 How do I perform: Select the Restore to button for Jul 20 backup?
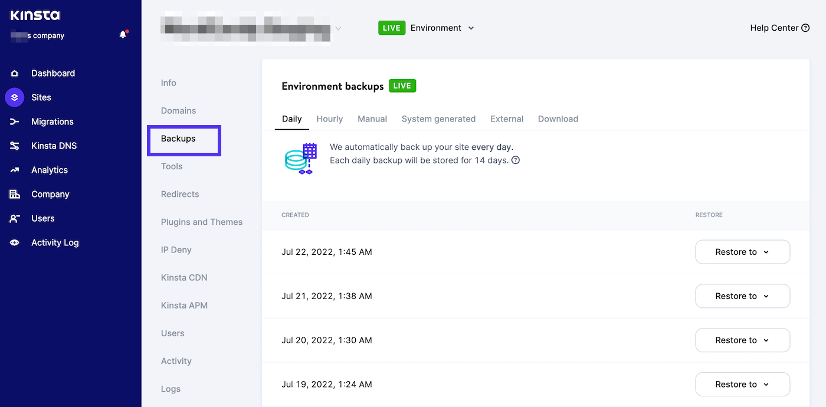tap(742, 340)
